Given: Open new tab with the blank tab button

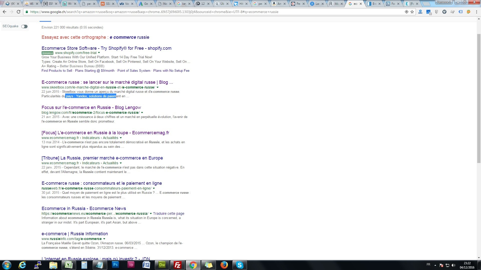Looking at the screenshot, I should pos(426,4).
